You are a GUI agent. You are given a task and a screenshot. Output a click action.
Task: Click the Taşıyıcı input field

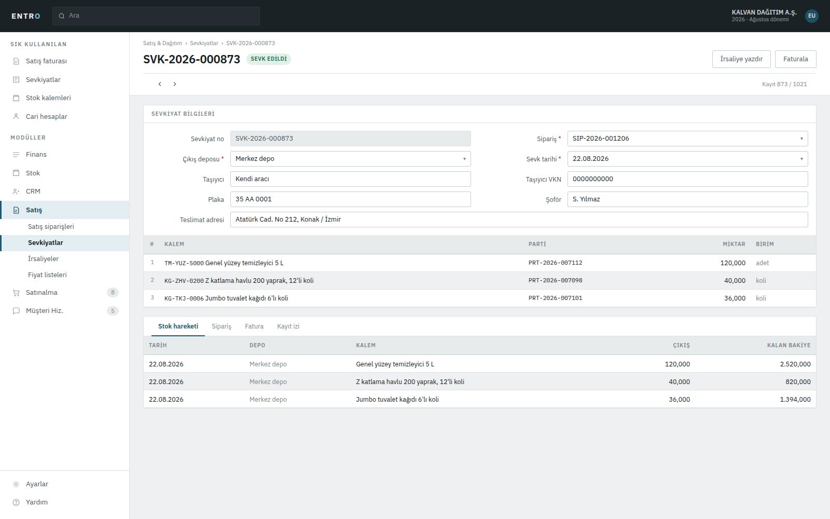[x=350, y=179]
